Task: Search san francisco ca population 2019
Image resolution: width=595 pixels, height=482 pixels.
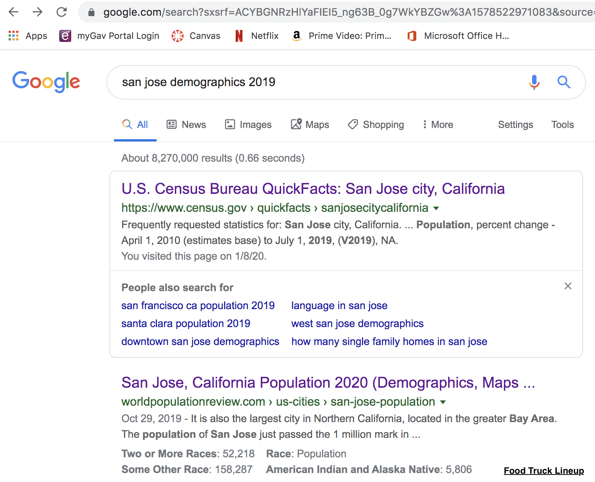Action: (198, 305)
